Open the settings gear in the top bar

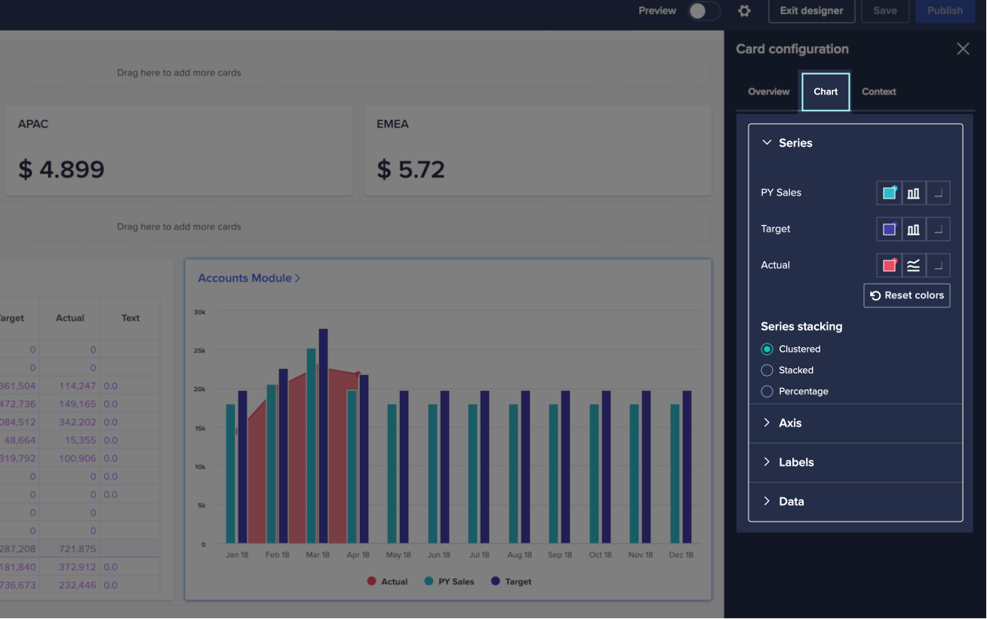[744, 11]
